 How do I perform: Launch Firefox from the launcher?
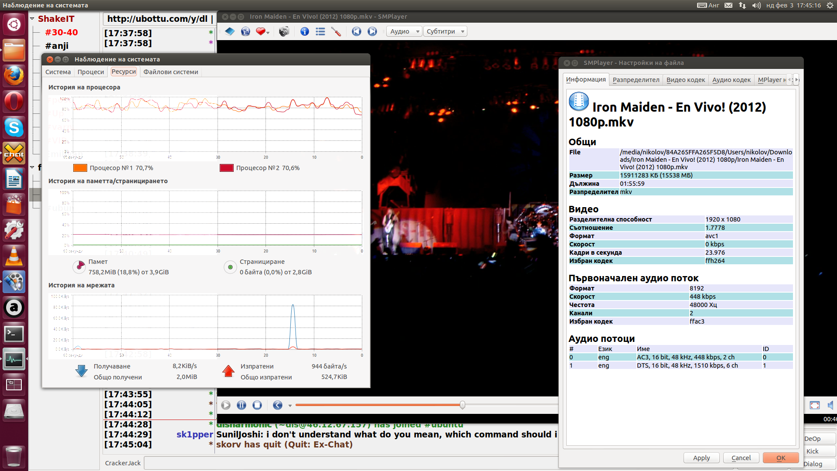coord(14,76)
